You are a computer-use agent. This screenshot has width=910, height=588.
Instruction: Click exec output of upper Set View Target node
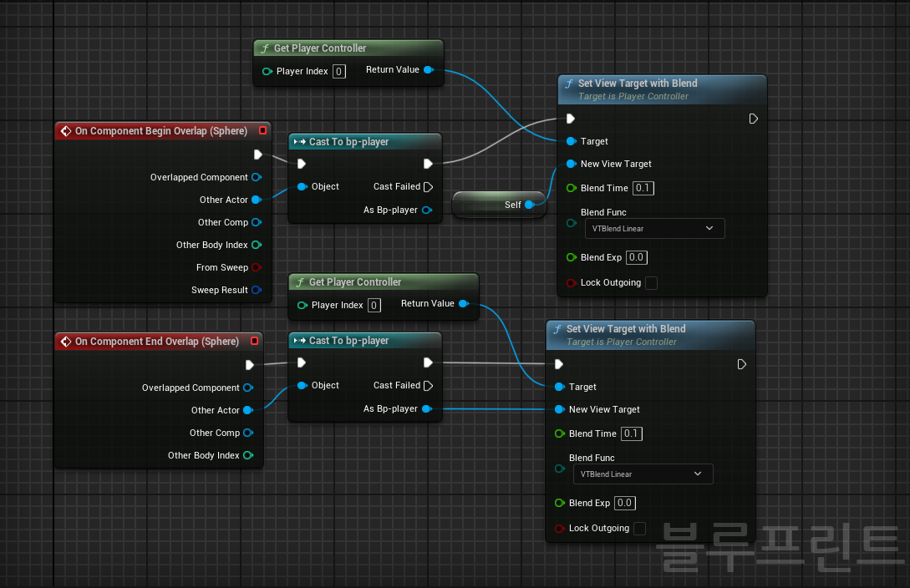(x=753, y=119)
